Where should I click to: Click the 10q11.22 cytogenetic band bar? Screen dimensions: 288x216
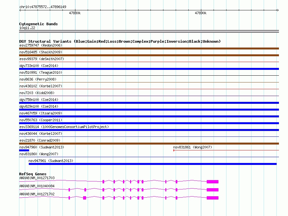[x=149, y=31]
